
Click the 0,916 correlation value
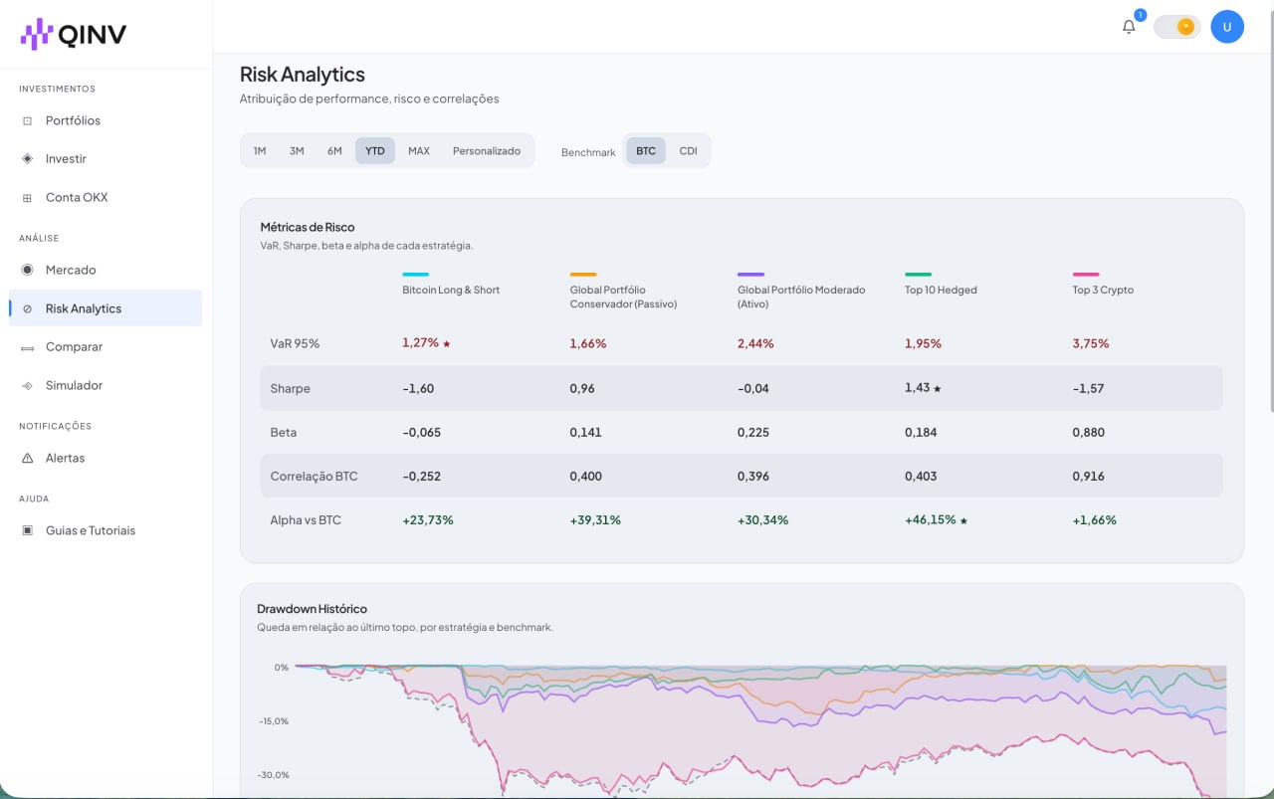(1088, 476)
